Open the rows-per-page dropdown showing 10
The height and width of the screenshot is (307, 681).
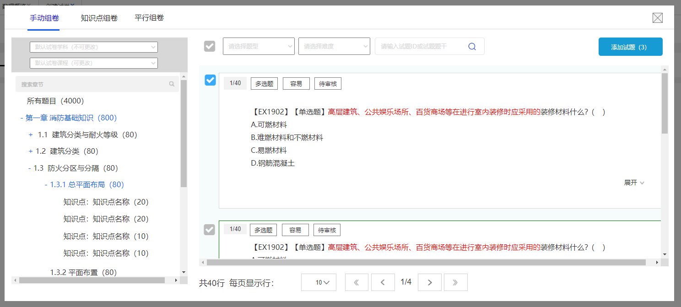[x=319, y=282]
